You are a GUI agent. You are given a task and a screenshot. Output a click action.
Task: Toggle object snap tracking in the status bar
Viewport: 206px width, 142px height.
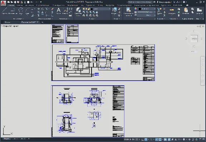click(157, 139)
